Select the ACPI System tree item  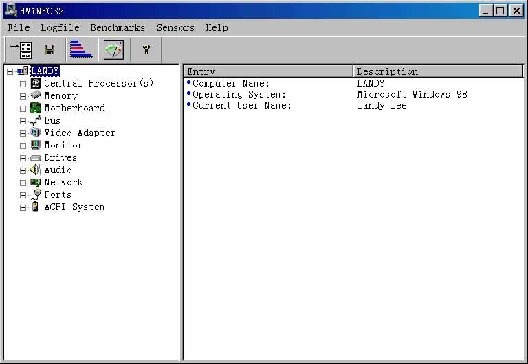click(x=74, y=207)
